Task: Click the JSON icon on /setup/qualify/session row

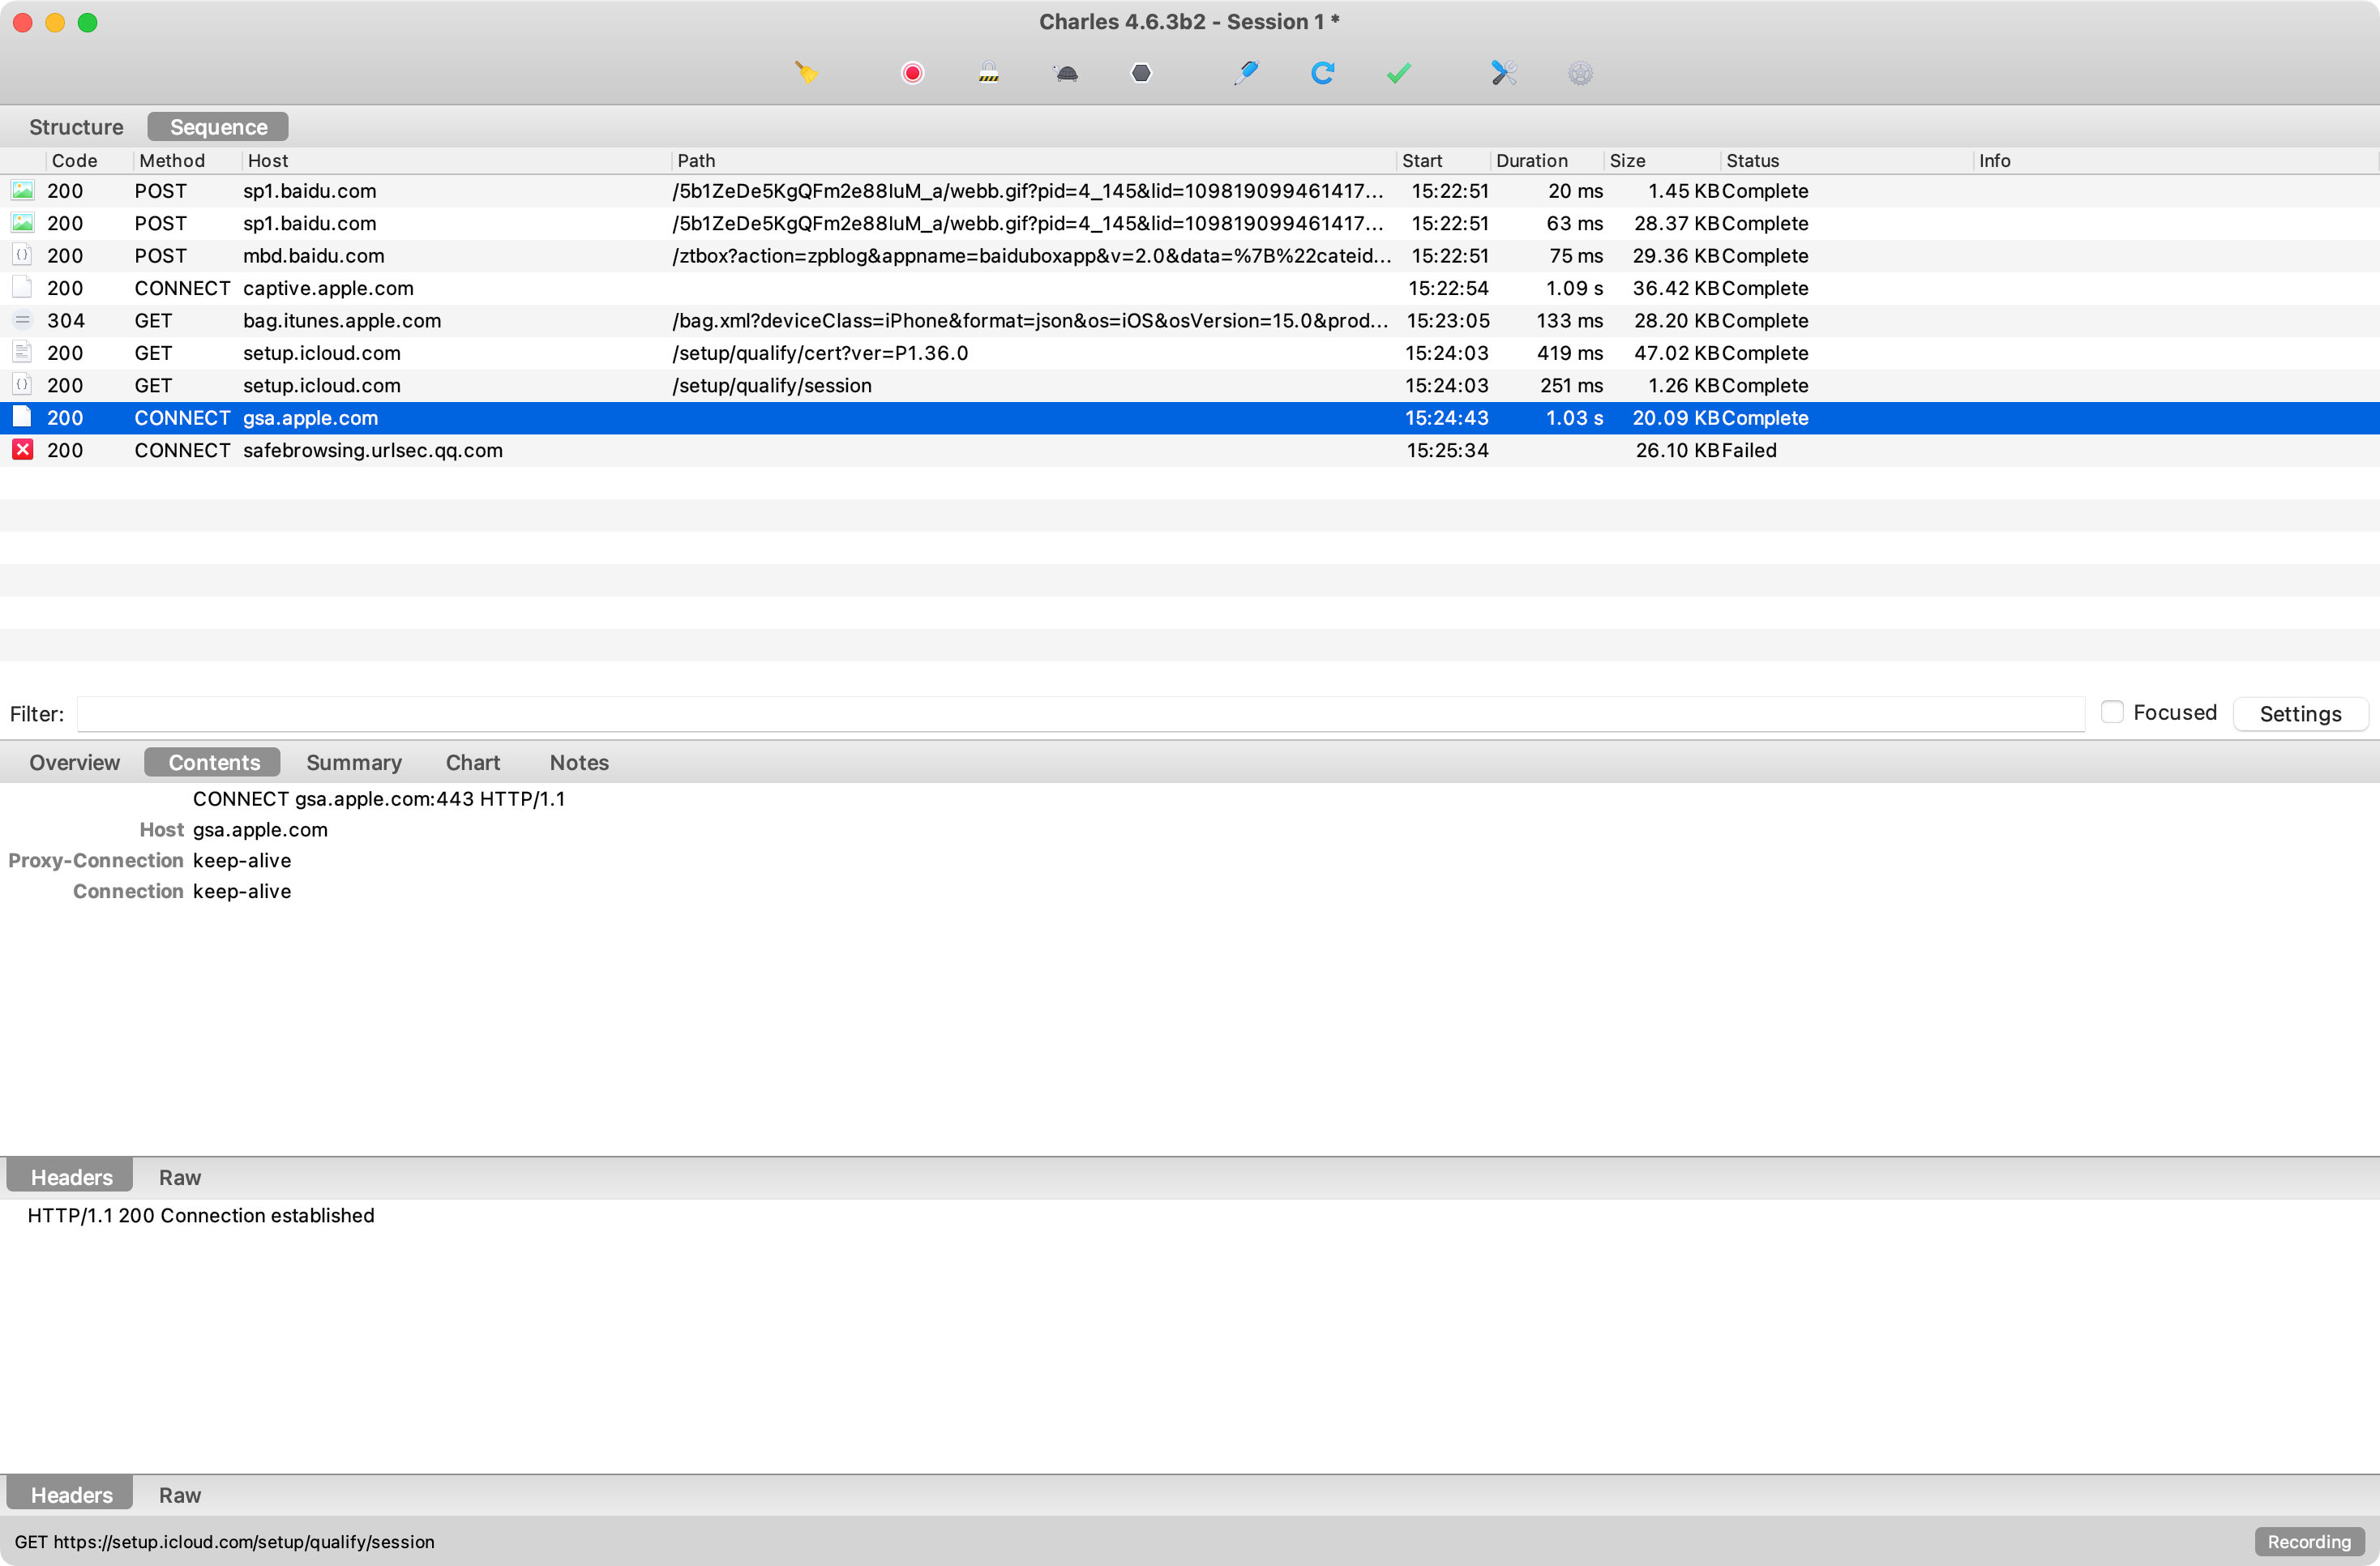Action: (x=22, y=385)
